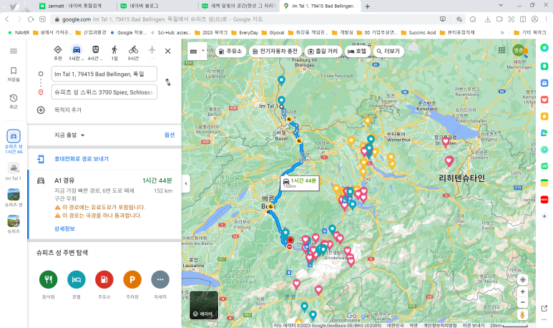Open the 슈피츠 성 route sidebar shortcut

click(14, 142)
